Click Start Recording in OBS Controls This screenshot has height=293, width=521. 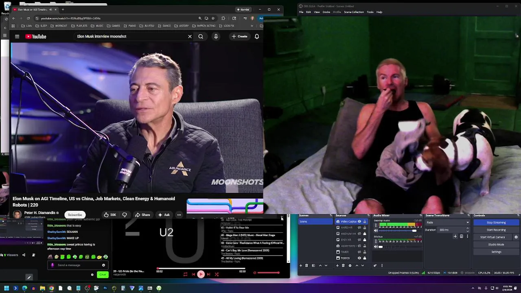click(496, 230)
